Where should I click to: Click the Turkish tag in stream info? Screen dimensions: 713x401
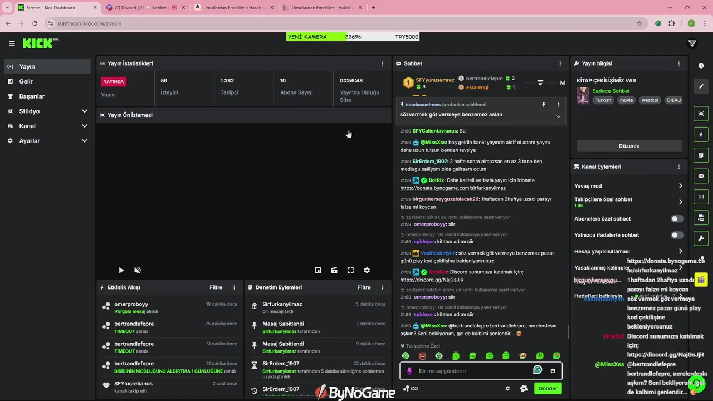[x=603, y=100]
